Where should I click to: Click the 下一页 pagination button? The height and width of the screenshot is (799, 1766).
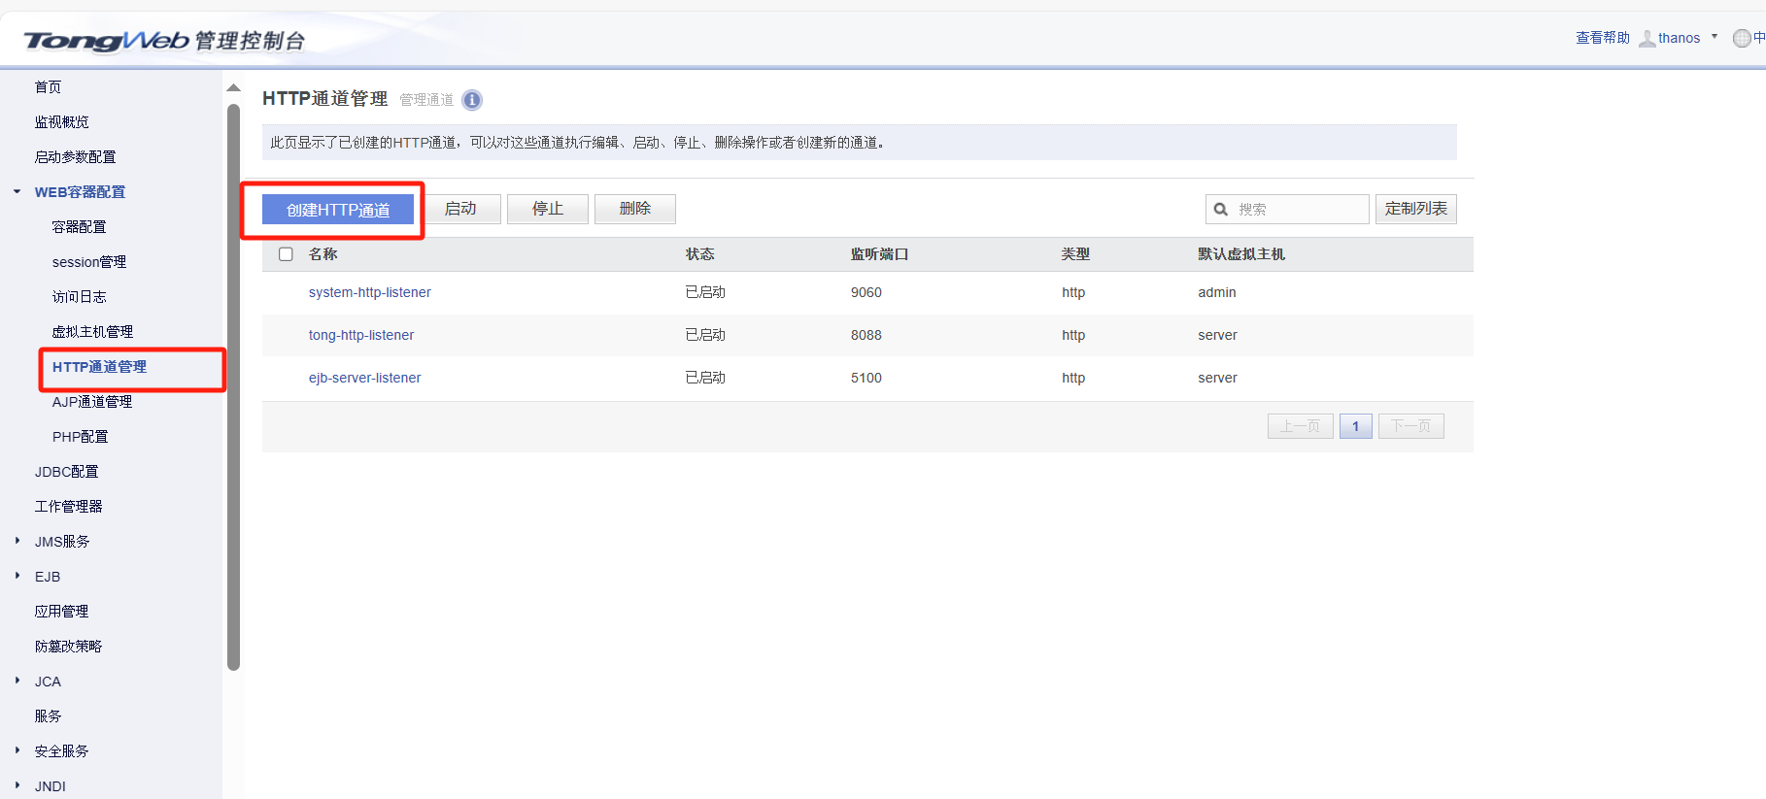(1411, 426)
